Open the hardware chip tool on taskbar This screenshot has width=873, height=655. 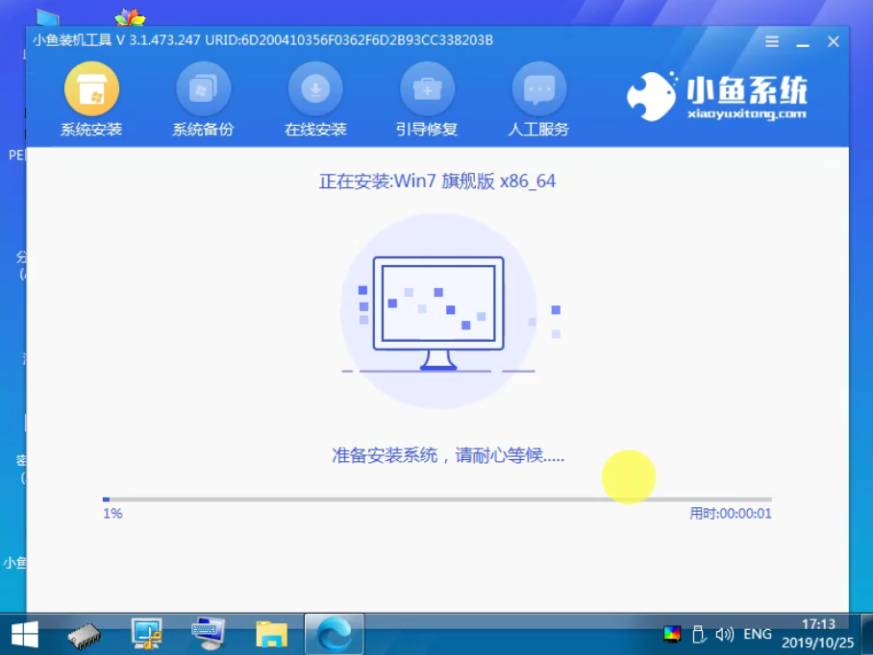(x=85, y=634)
